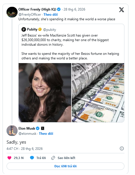Click the X logo icon in the tweet corner
Image resolution: width=135 pixels, height=175 pixels.
[122, 10]
